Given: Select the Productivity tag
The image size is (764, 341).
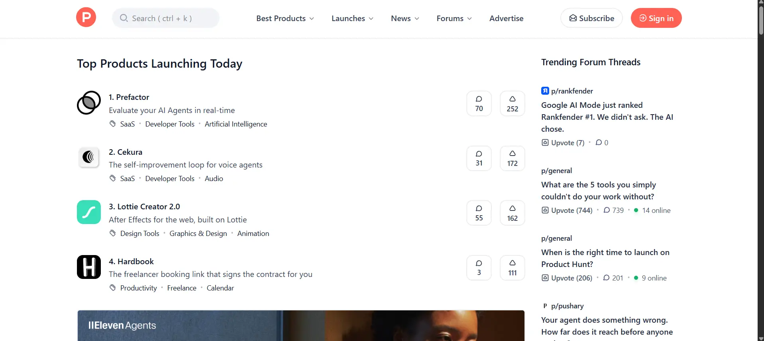Looking at the screenshot, I should (139, 288).
